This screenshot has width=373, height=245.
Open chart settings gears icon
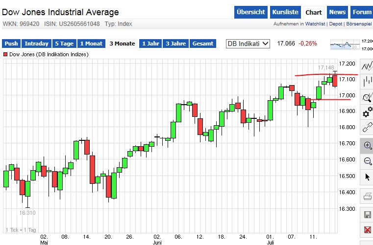367,112
